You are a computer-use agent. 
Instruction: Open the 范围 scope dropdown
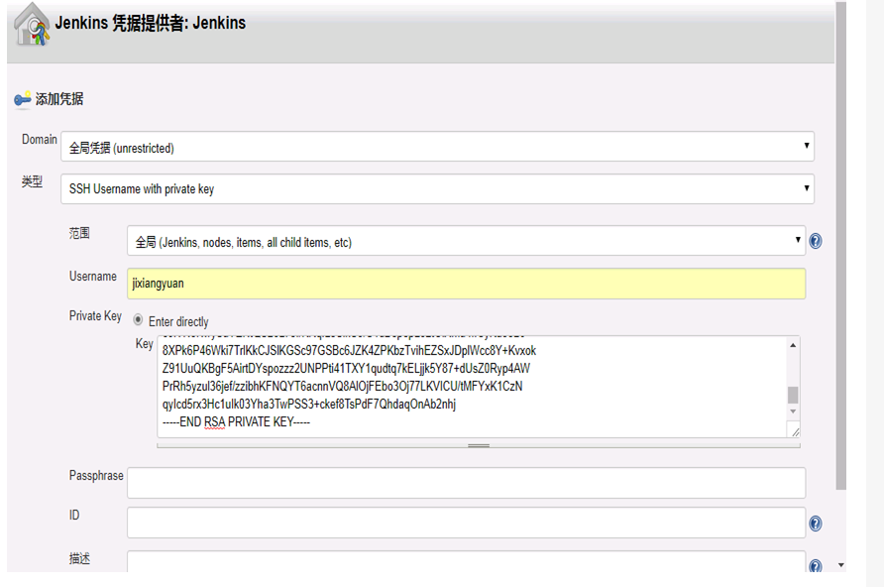(466, 241)
